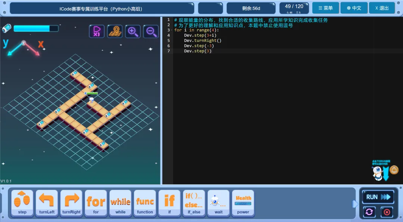Exit with the 退出 button
The image size is (403, 222).
382,8
